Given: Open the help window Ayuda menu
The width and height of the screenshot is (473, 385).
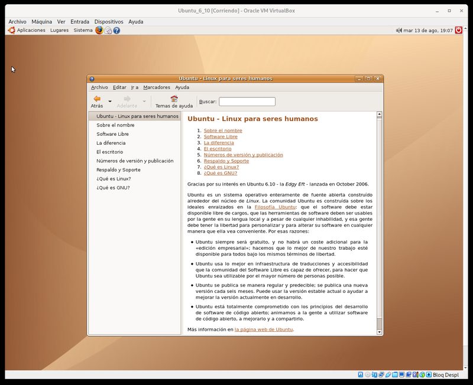Looking at the screenshot, I should click(182, 87).
